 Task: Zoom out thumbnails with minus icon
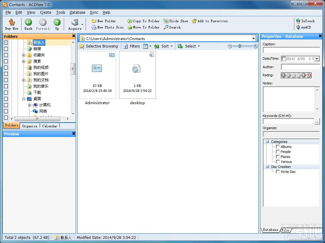point(229,46)
